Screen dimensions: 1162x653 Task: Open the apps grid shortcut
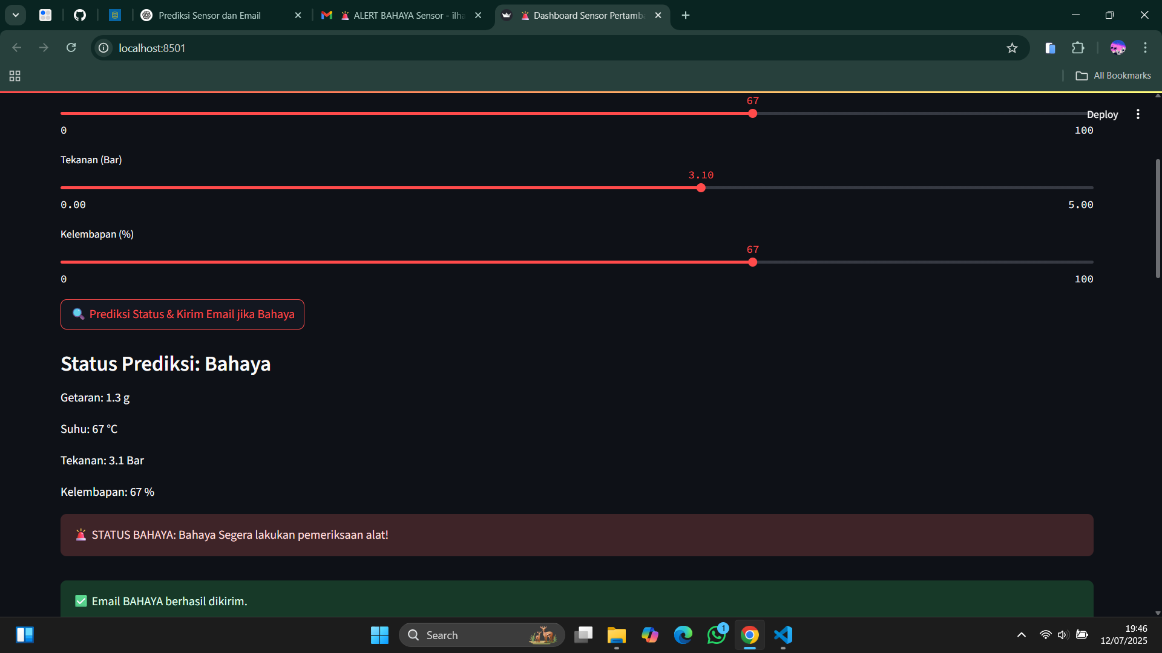(x=15, y=76)
